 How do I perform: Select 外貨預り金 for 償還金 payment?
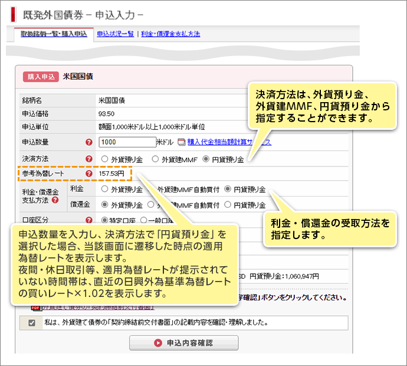pos(105,205)
